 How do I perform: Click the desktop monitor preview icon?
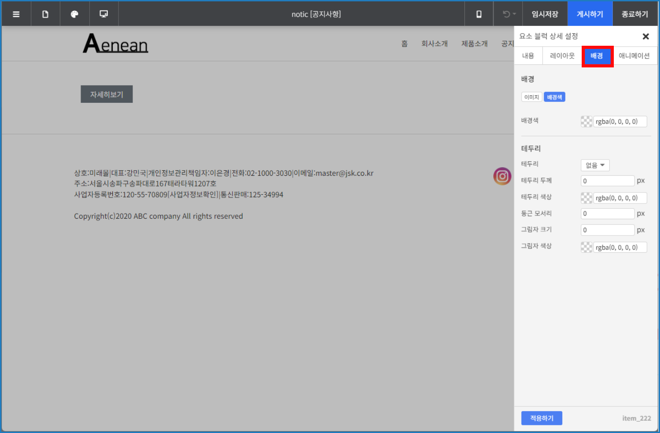click(x=104, y=14)
